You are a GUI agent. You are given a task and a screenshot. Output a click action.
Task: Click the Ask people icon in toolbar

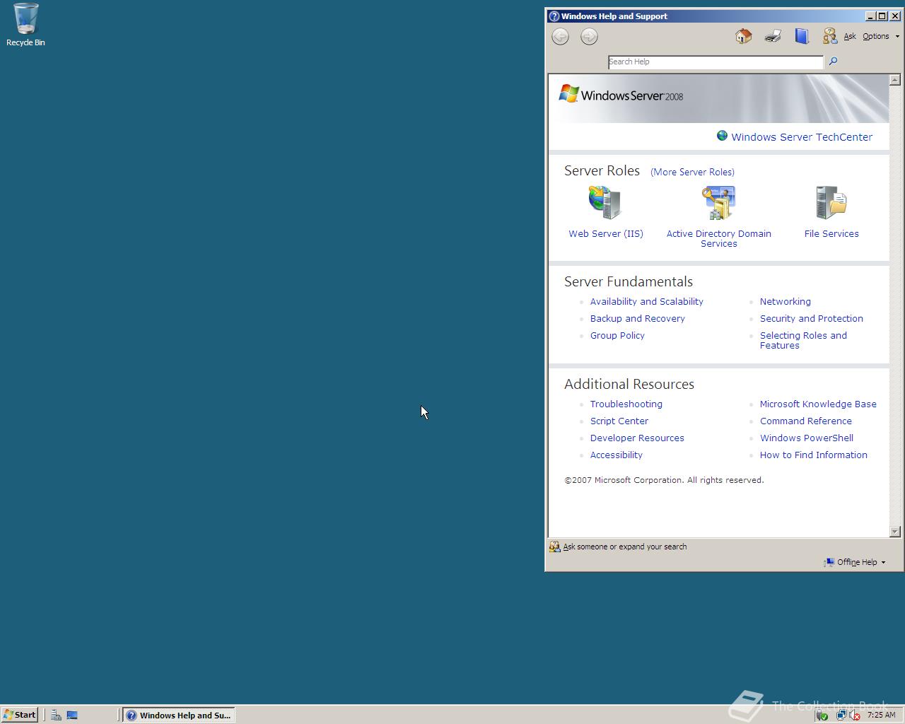(x=829, y=36)
